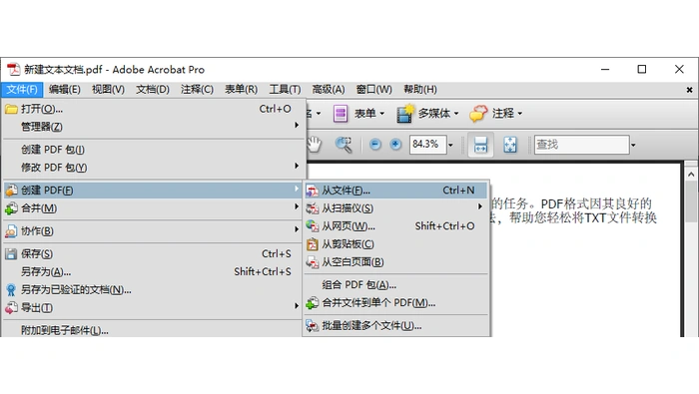Click the 注释 speech bubble icon
699x394 pixels.
click(x=478, y=114)
